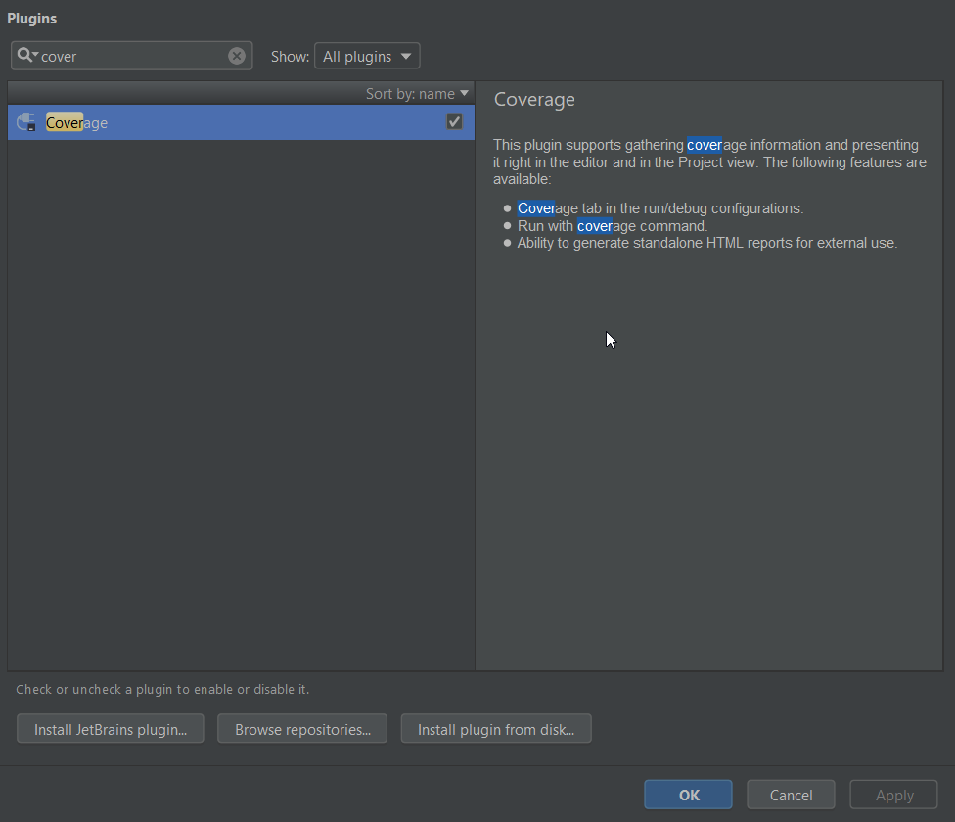Click the Coverage heading in the description pane
This screenshot has width=955, height=822.
[x=534, y=99]
